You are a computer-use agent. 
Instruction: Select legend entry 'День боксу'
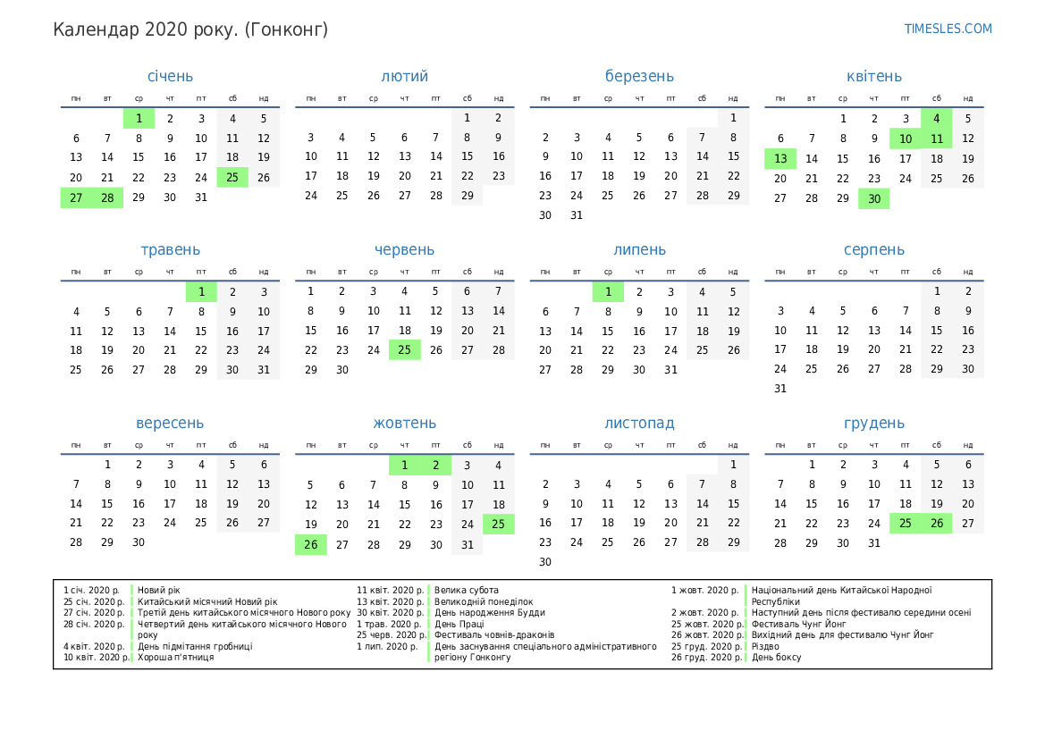coord(777,657)
